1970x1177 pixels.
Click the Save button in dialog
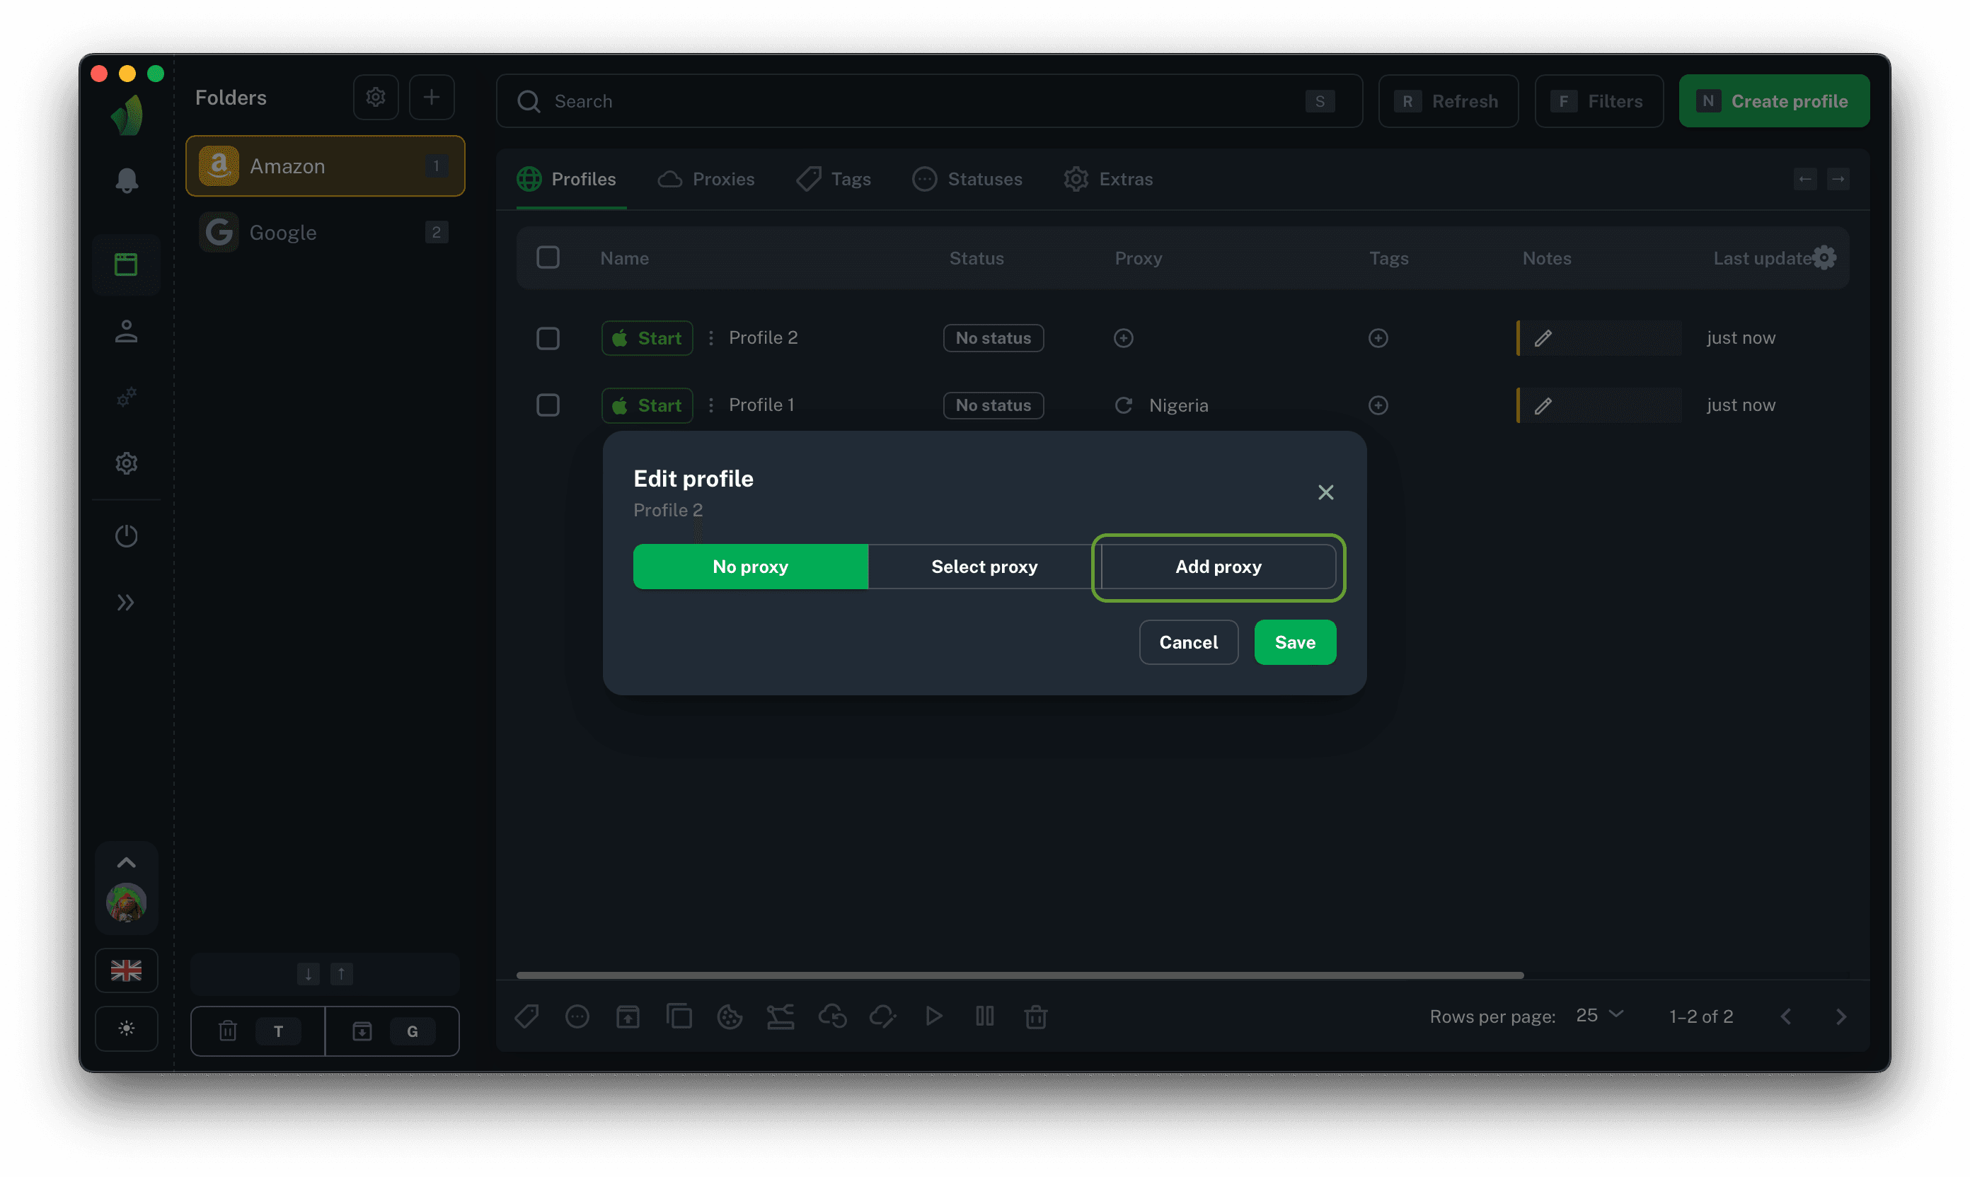[x=1295, y=642]
